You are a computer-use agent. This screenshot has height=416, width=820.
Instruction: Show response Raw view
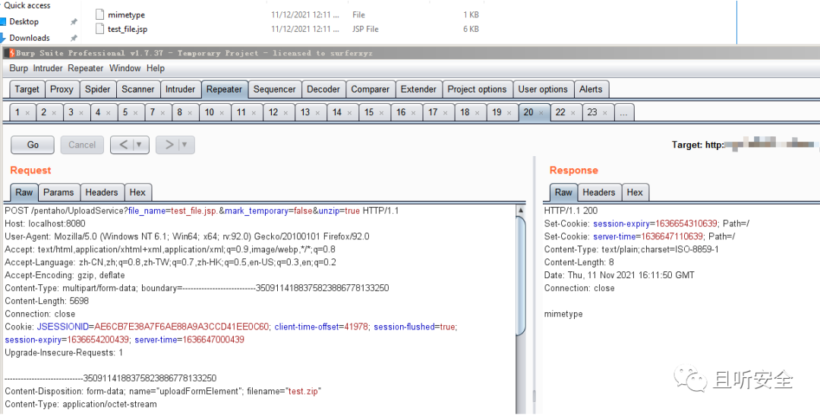[563, 192]
